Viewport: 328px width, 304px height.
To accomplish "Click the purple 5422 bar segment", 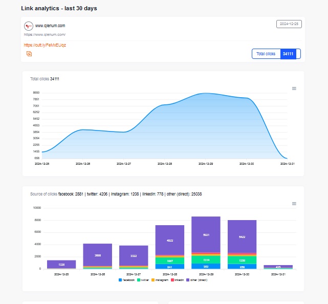I will (x=242, y=237).
